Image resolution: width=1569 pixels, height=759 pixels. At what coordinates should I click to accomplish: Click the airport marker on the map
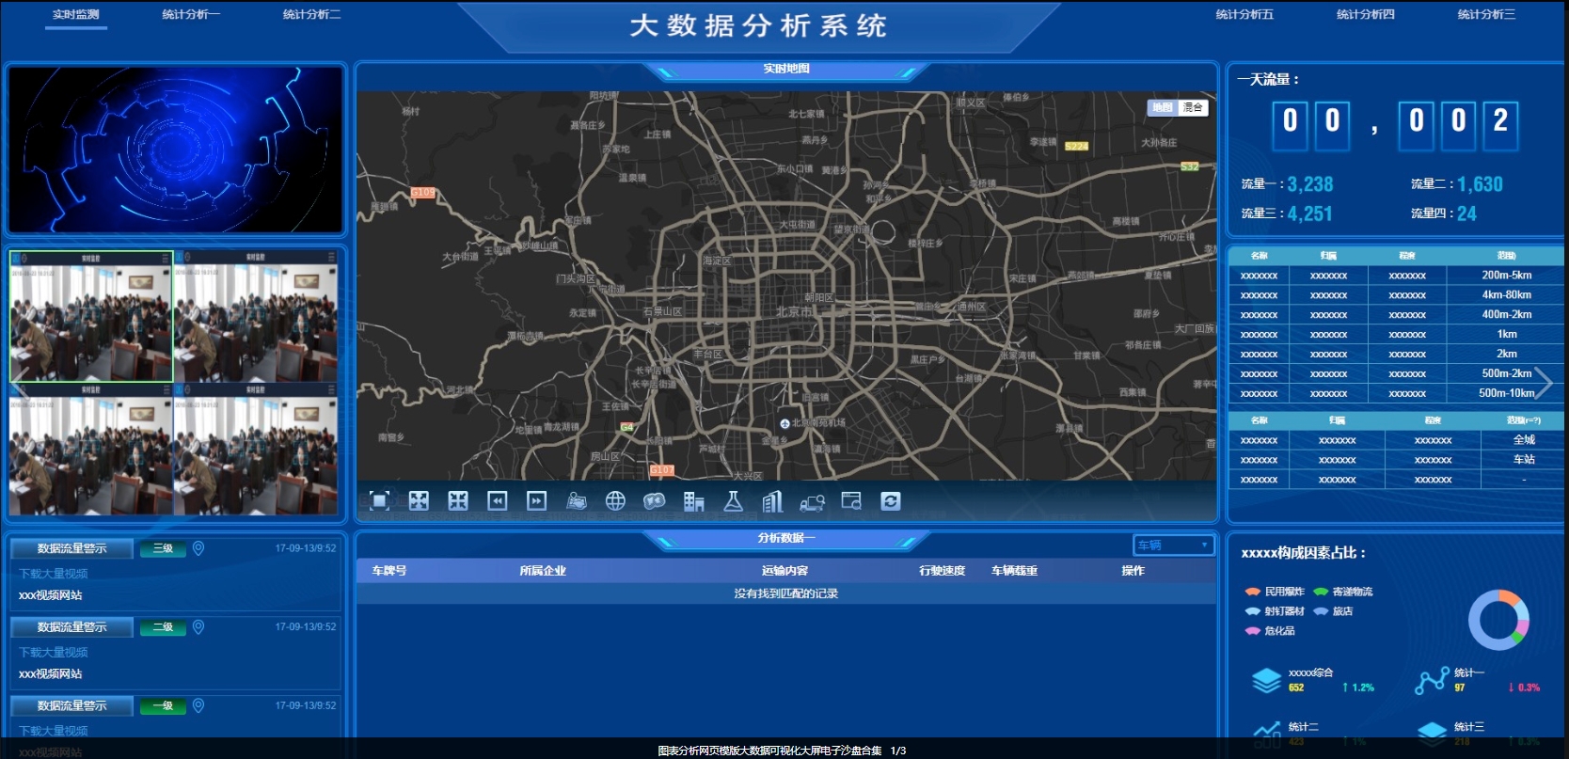pos(784,424)
